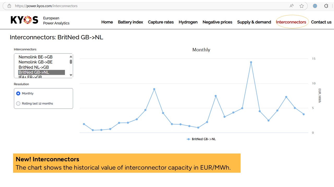The height and width of the screenshot is (187, 334).
Task: Open the browser Extensions puzzle icon
Action: point(326,6)
